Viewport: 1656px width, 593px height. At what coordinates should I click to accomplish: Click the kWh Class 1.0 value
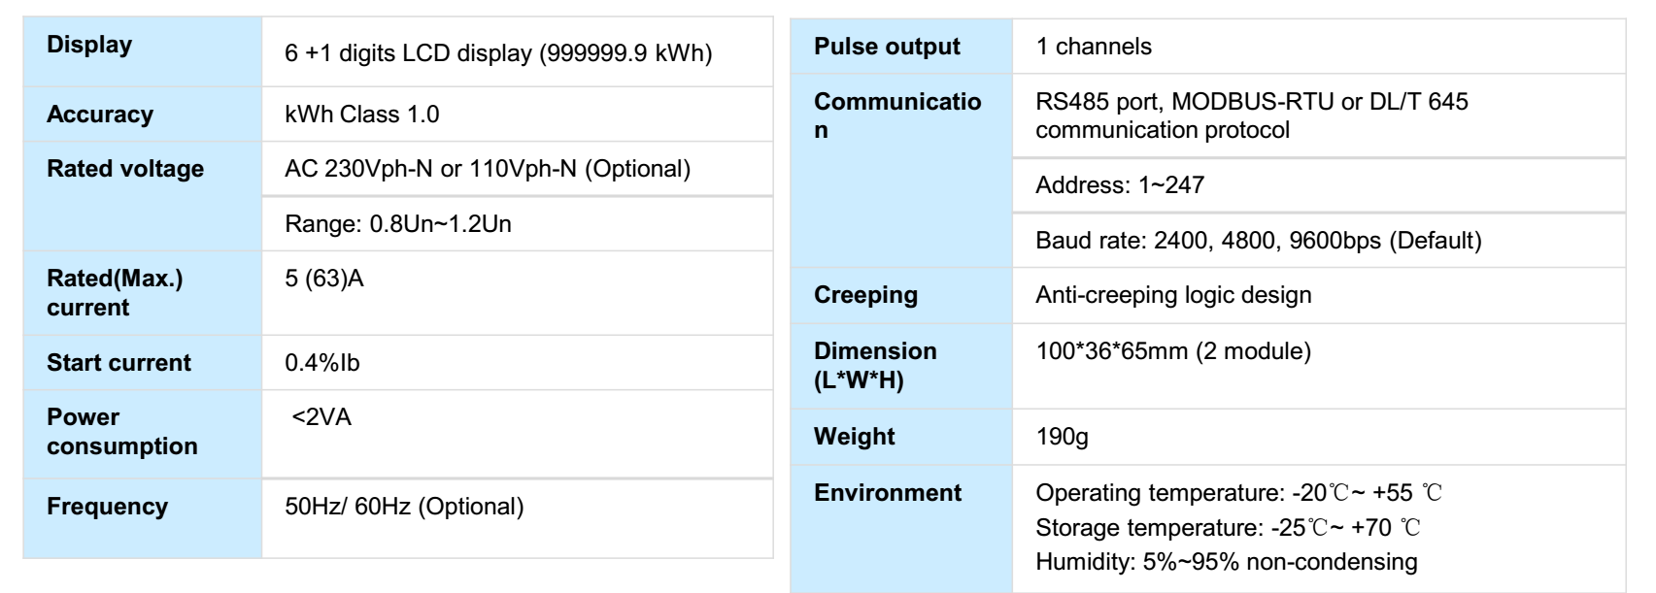362,115
